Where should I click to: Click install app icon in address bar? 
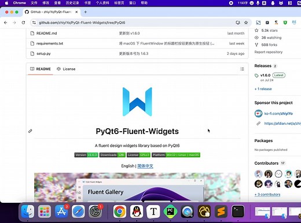coord(238,23)
